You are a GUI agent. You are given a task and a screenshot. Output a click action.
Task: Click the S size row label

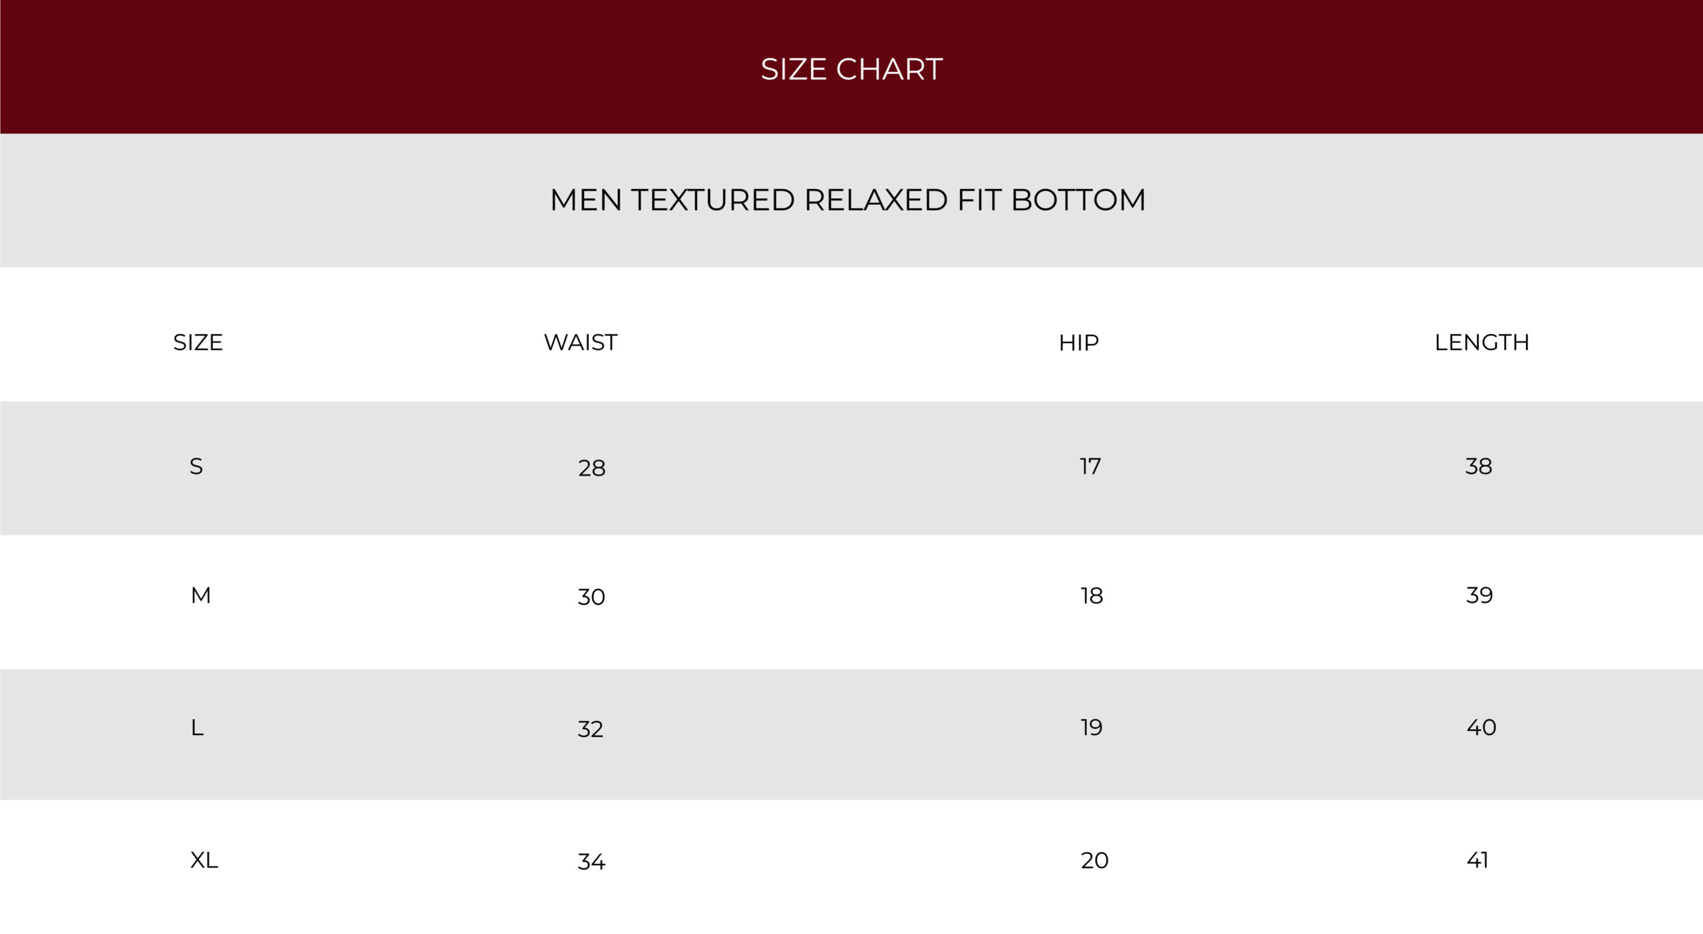[196, 466]
